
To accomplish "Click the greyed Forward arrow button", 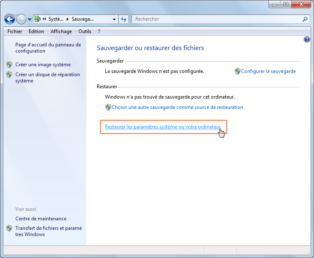I will (x=21, y=19).
